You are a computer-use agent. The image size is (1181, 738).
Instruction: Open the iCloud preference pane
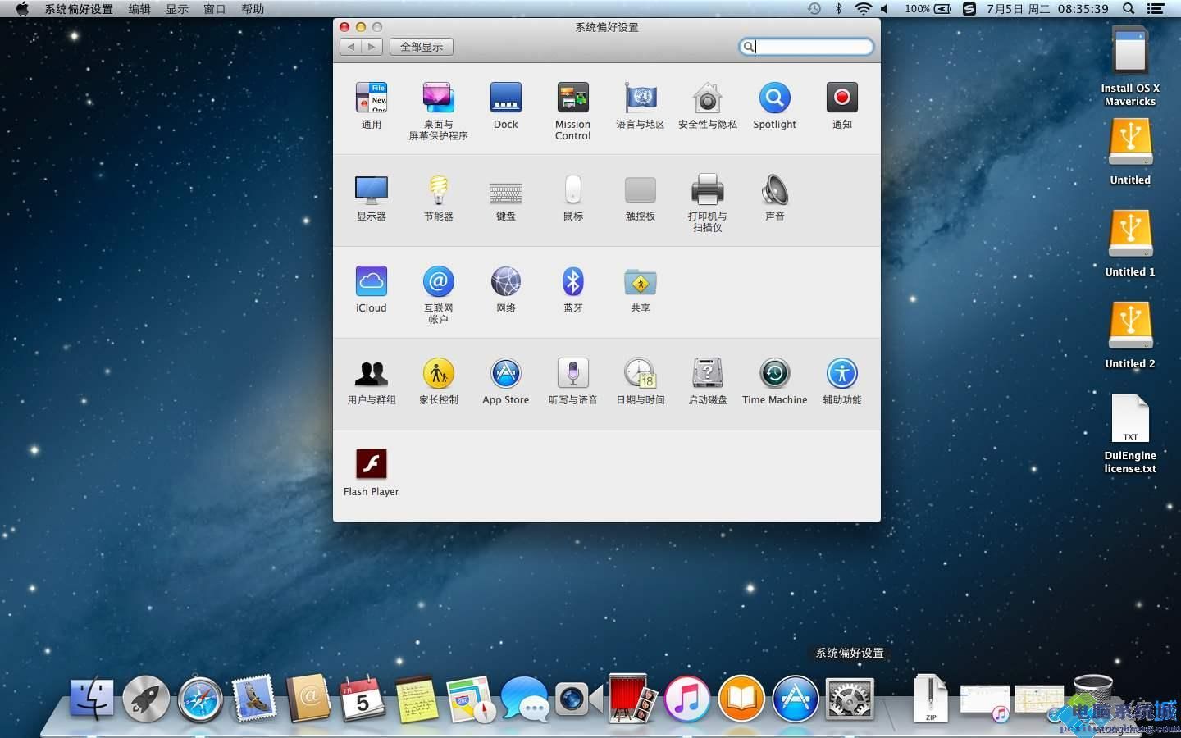pos(372,281)
